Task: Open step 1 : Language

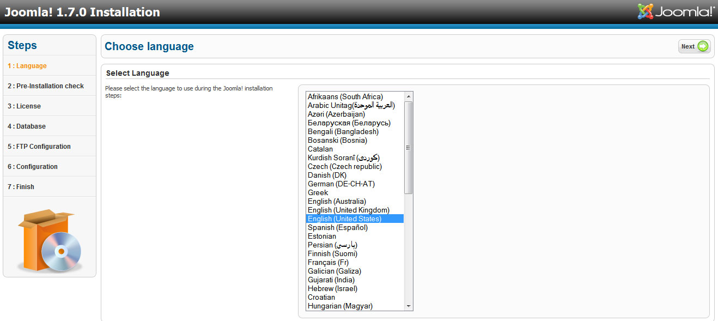Action: pos(50,66)
